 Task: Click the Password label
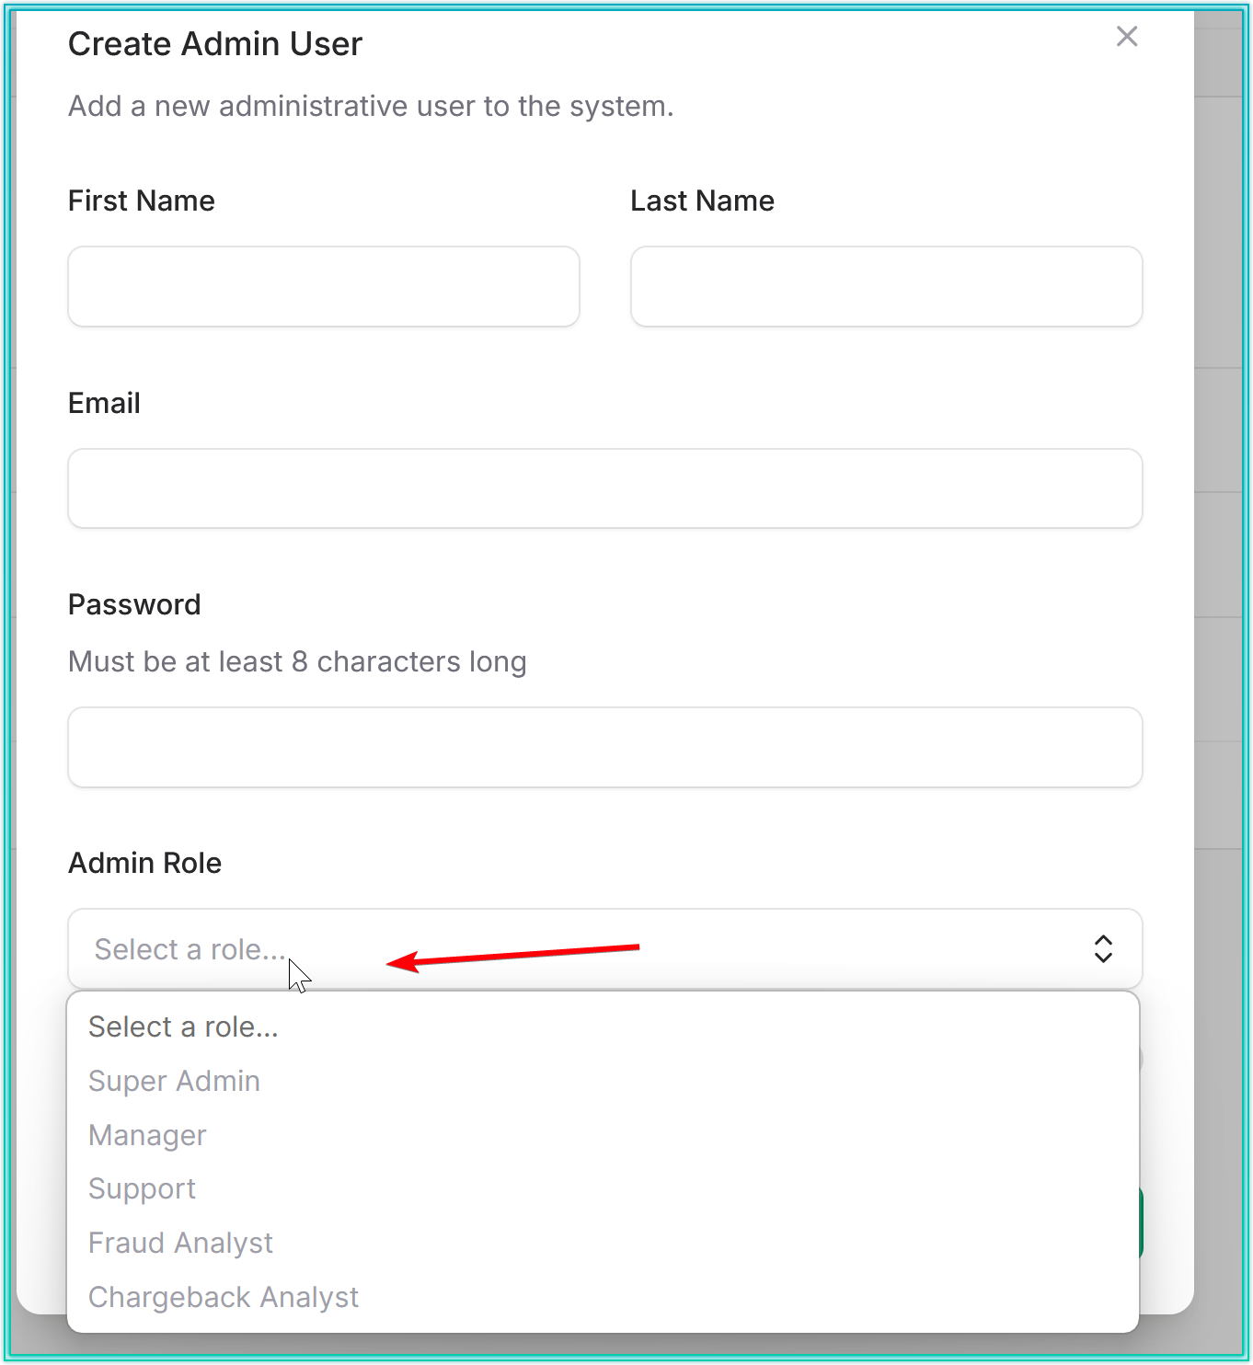(134, 604)
